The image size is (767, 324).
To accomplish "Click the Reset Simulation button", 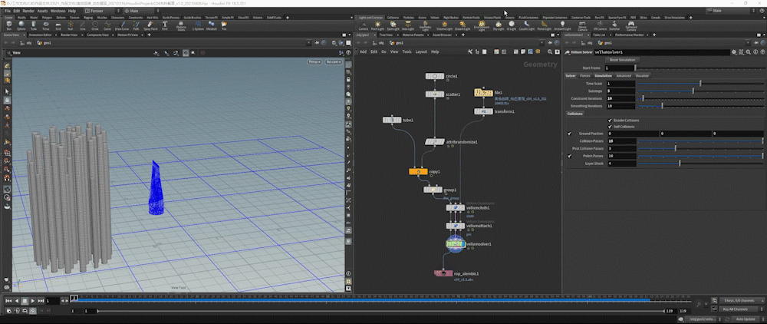I will coord(622,60).
